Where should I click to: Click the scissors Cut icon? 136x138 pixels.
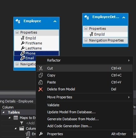click(x=41, y=68)
